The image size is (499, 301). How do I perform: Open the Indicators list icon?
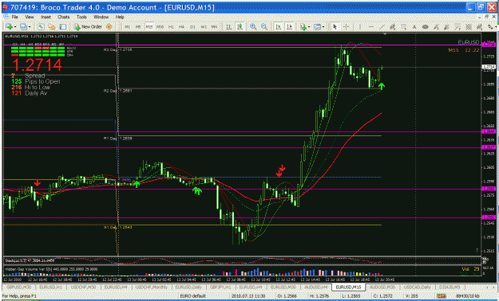303,27
